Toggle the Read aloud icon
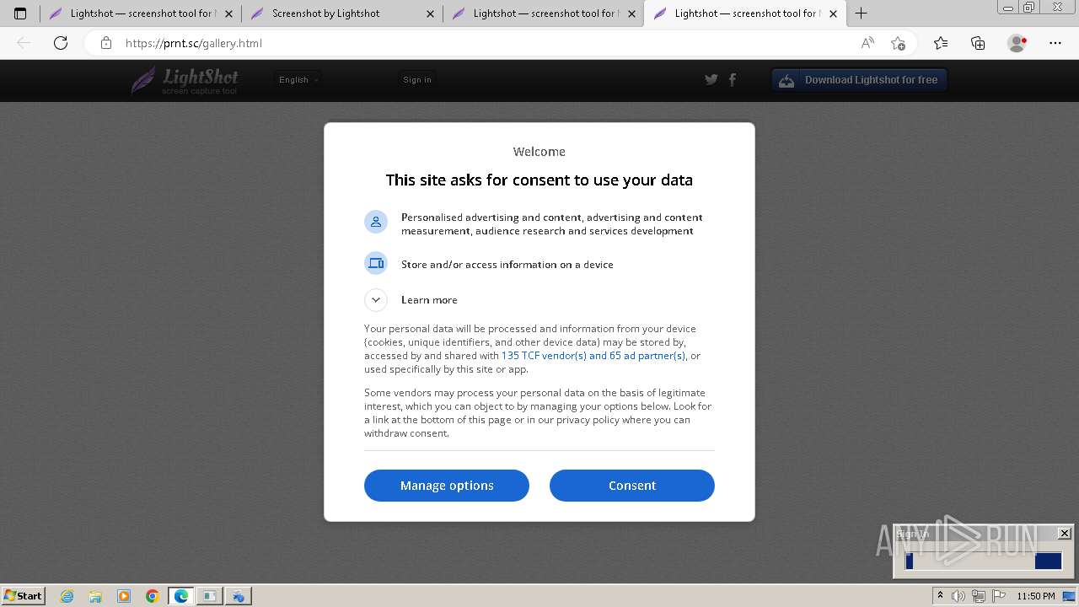The image size is (1079, 607). point(867,43)
